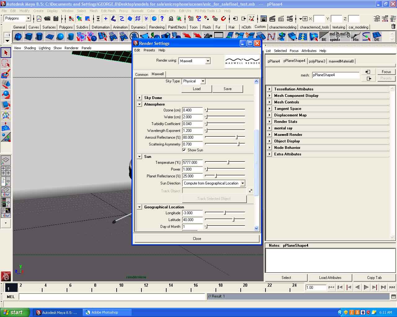Image resolution: width=397 pixels, height=317 pixels.
Task: Select the maxwellMaterial8 tab
Action: click(x=341, y=61)
